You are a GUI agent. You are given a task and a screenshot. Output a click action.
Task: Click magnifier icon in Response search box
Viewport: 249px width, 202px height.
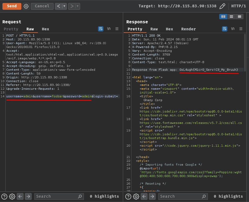[204, 197]
